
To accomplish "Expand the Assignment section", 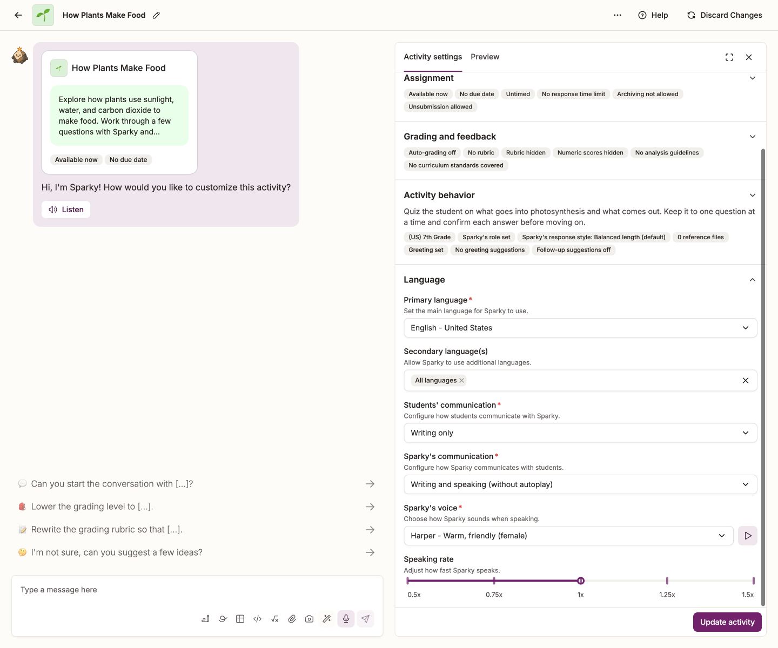I will point(753,78).
